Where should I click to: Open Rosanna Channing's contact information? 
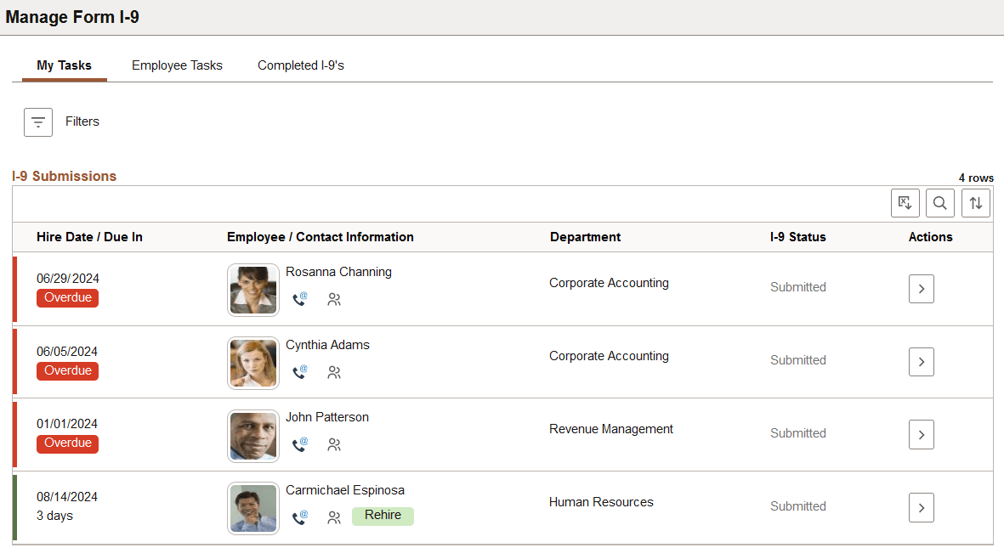(x=299, y=300)
